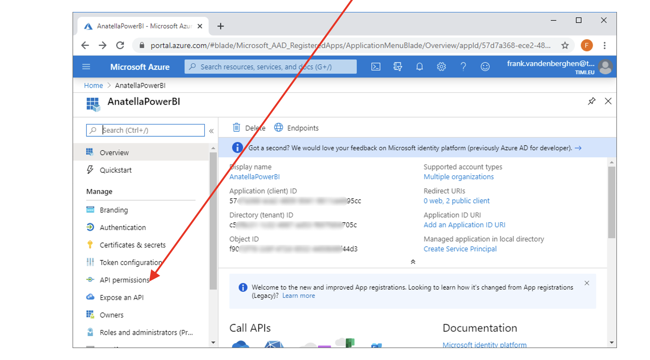This screenshot has width=650, height=360.
Task: Open API permissions in the sidebar
Action: point(124,280)
